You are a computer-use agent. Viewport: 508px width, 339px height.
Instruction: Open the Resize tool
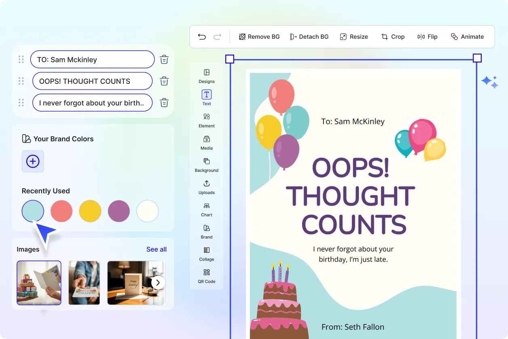coord(354,36)
